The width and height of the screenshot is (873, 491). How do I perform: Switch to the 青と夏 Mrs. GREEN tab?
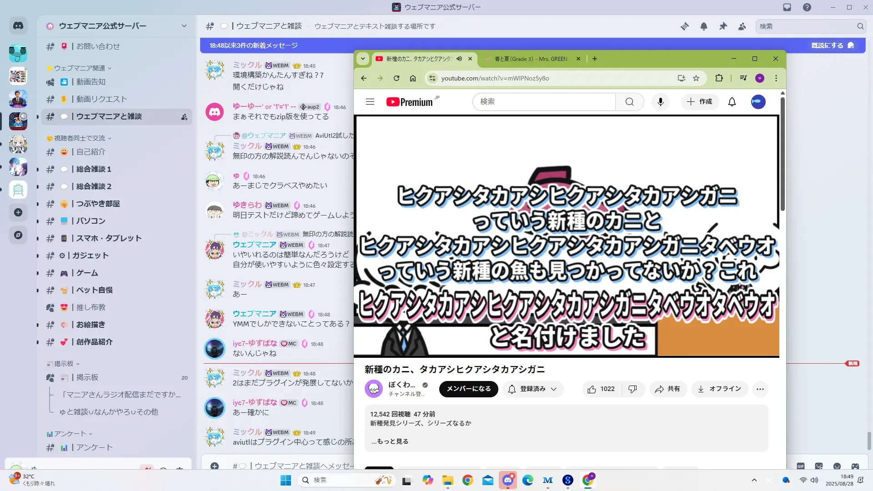[x=530, y=59]
